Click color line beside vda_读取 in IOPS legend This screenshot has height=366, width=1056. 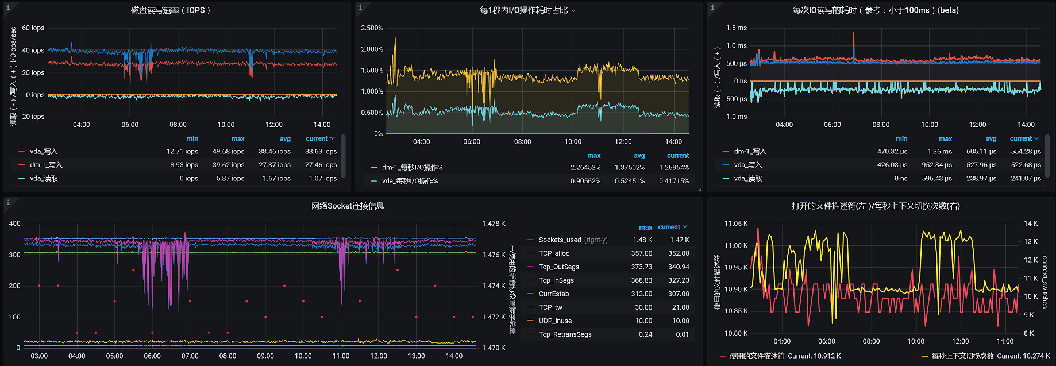coord(21,179)
